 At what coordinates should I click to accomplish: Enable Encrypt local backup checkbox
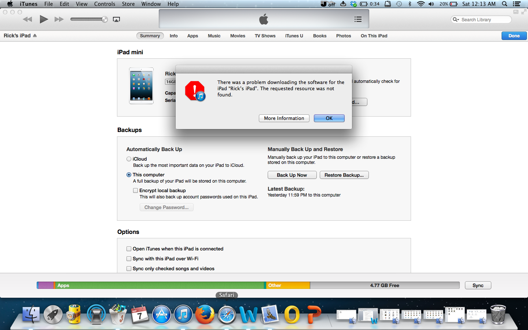135,190
